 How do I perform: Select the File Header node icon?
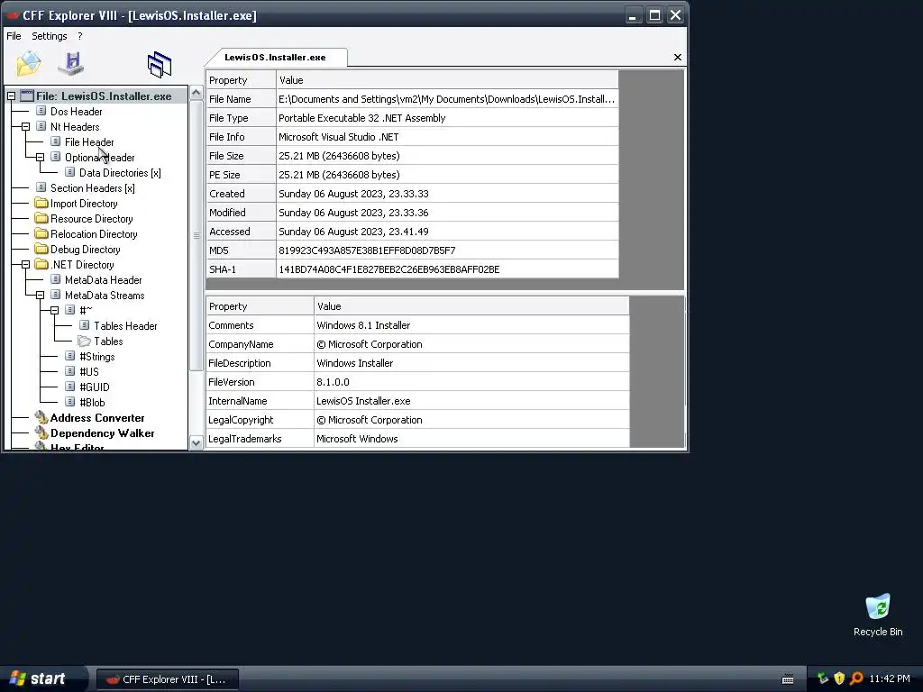point(55,141)
